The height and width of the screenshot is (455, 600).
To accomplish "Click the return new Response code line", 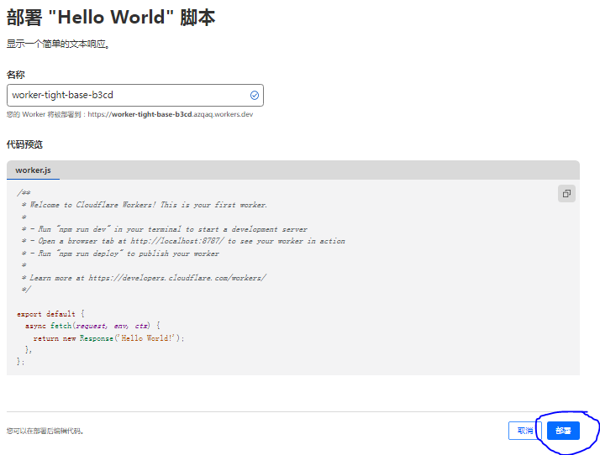I will point(108,337).
